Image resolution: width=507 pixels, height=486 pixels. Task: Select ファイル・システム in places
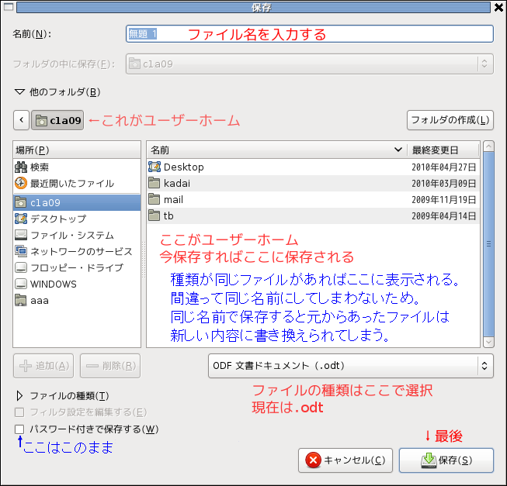pyautogui.click(x=77, y=235)
